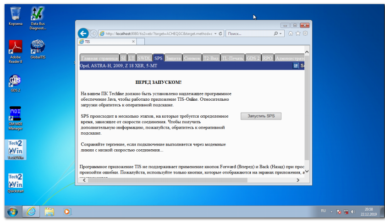Click the Show Desktop strip
This screenshot has height=223, width=385.
pyautogui.click(x=382, y=212)
